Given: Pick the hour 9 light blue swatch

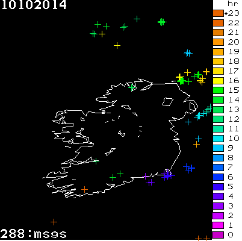Looking at the screenshot, I should tap(218, 148).
